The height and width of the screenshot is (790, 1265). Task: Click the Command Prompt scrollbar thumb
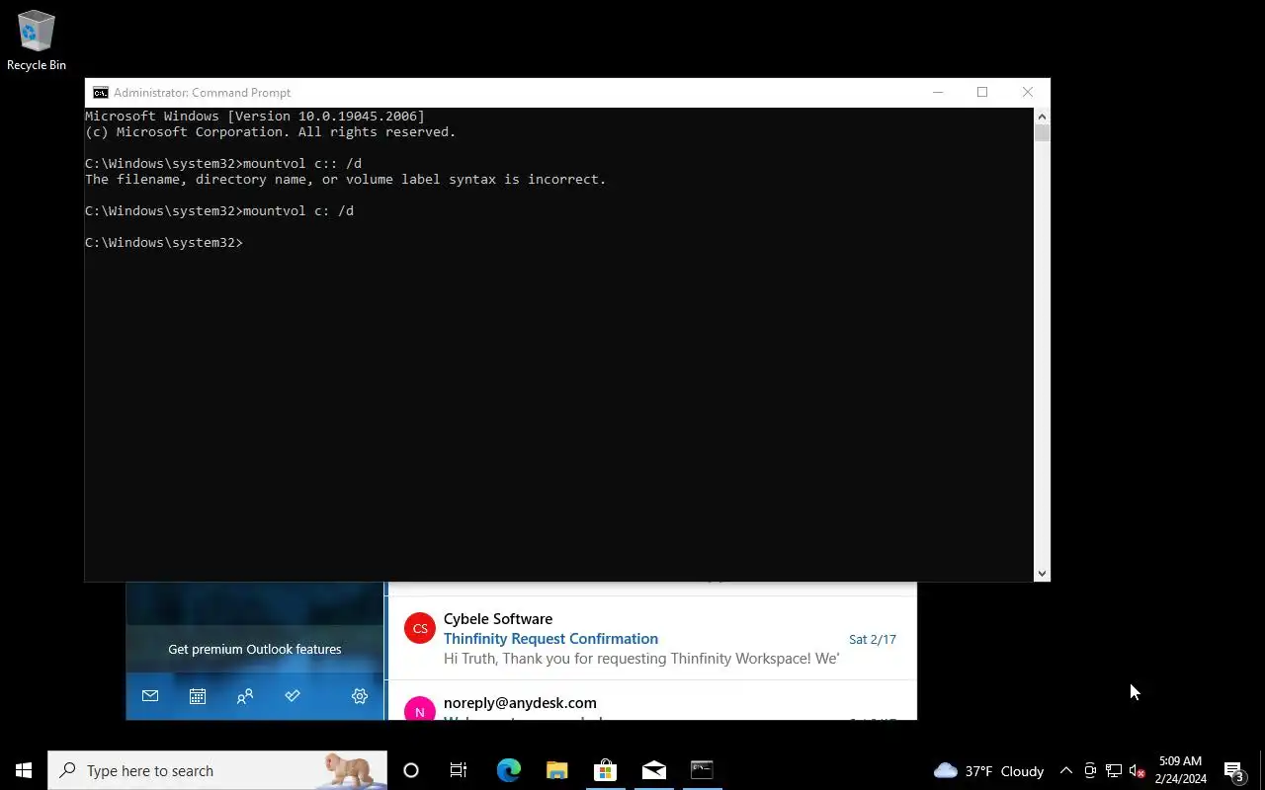coord(1042,132)
